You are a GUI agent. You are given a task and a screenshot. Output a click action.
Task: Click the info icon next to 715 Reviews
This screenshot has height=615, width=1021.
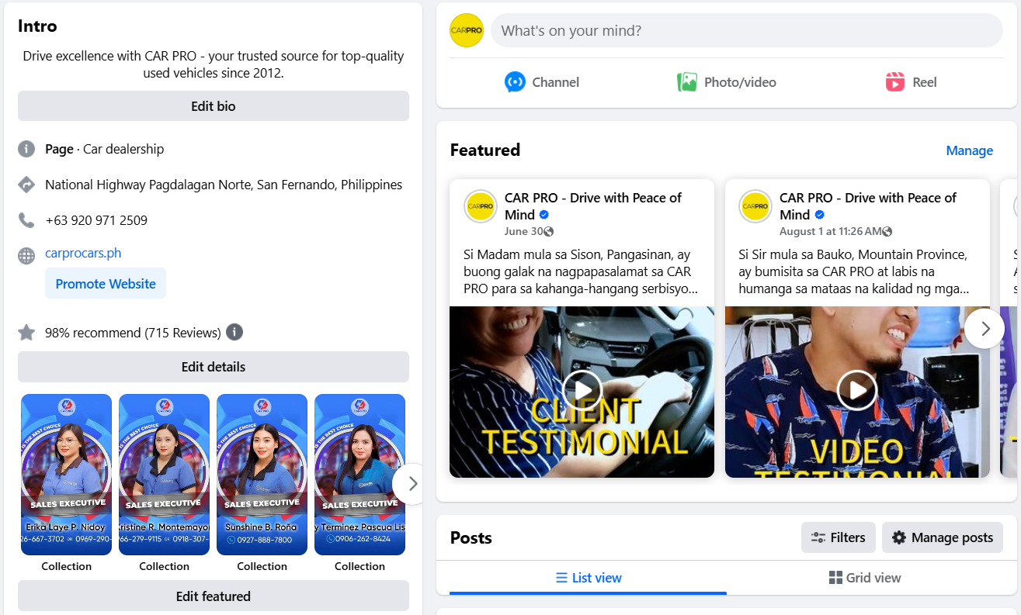coord(234,333)
